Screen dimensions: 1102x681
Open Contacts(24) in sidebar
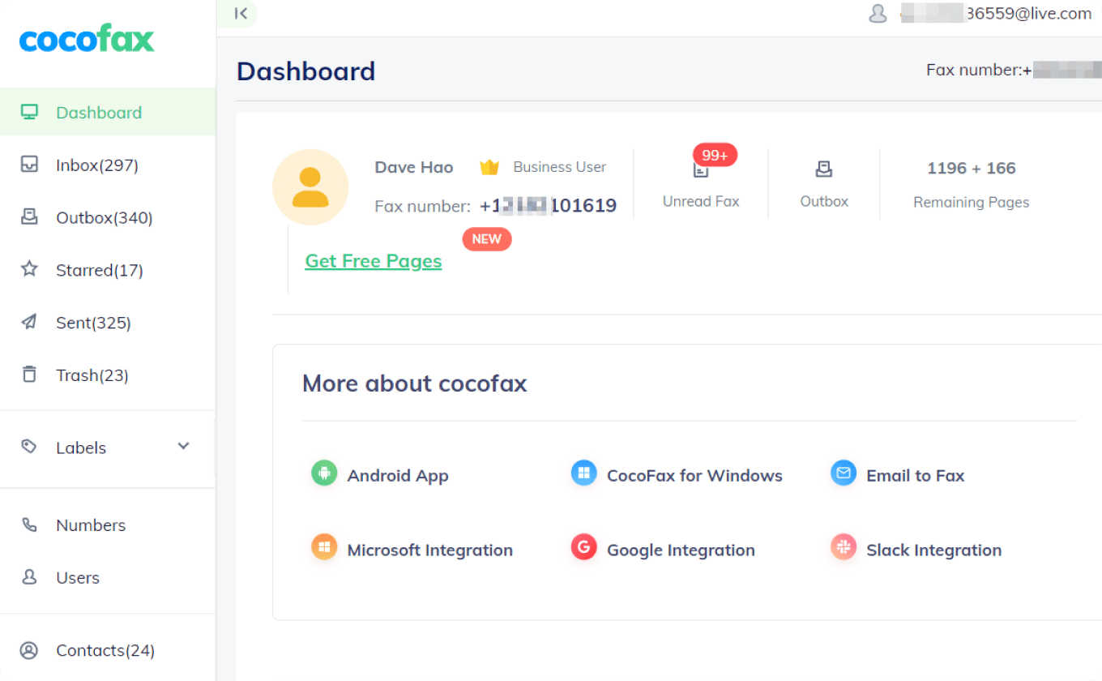click(108, 650)
